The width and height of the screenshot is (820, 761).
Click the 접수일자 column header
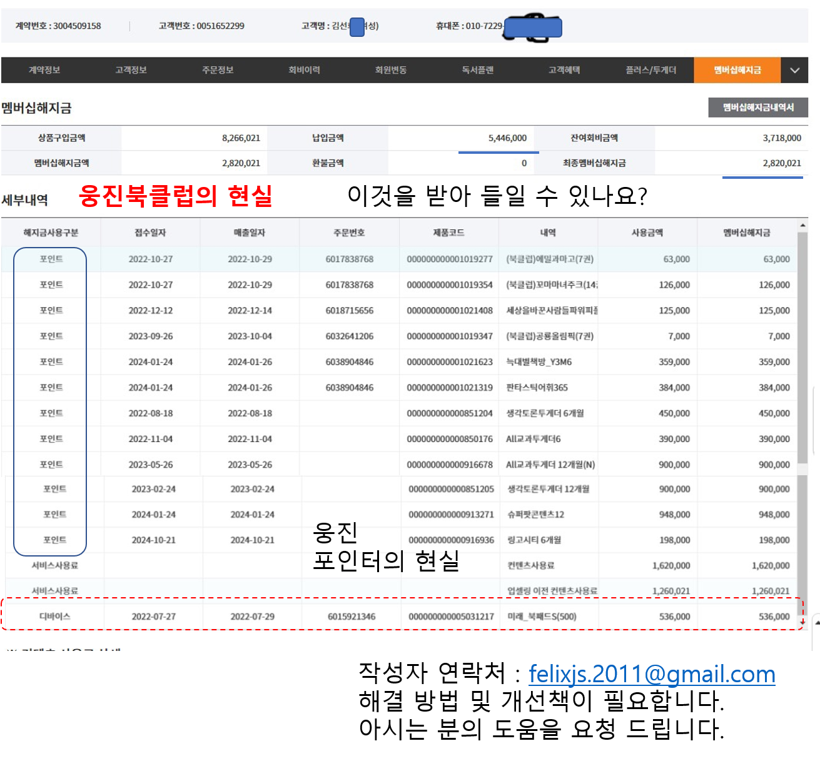click(x=150, y=233)
